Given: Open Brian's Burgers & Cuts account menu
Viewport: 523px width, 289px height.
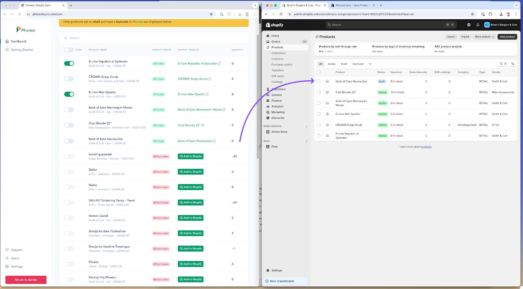Looking at the screenshot, I should point(500,25).
